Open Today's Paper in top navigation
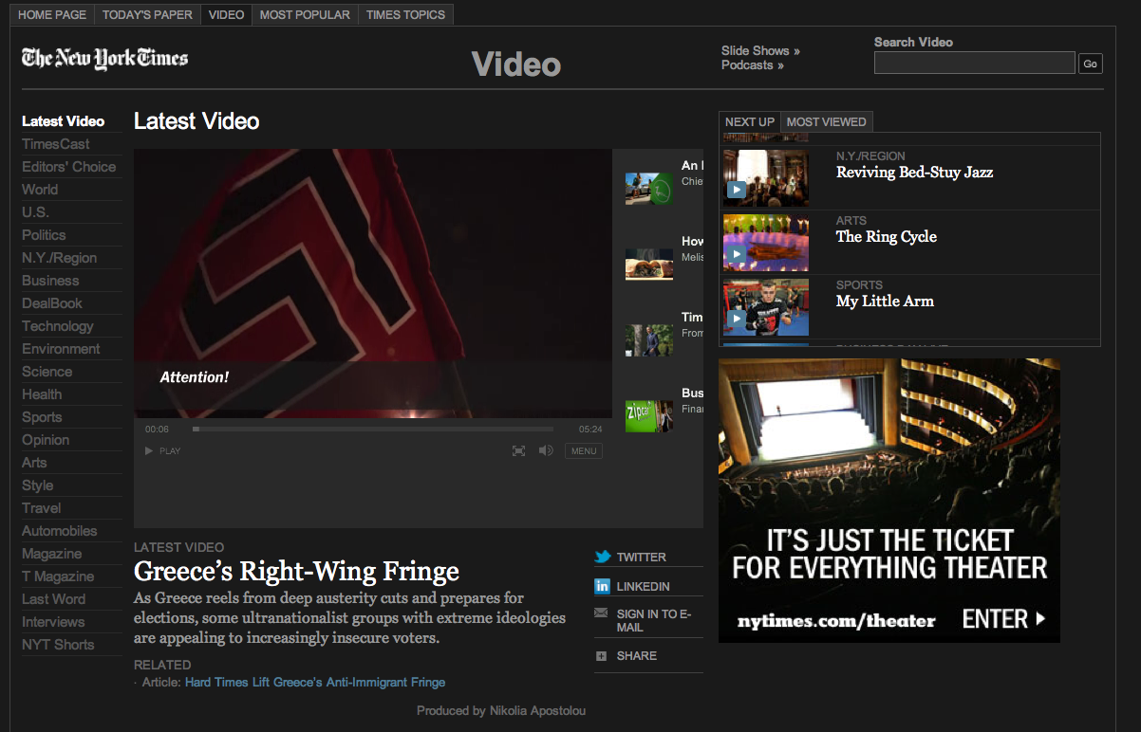The width and height of the screenshot is (1141, 732). point(147,15)
